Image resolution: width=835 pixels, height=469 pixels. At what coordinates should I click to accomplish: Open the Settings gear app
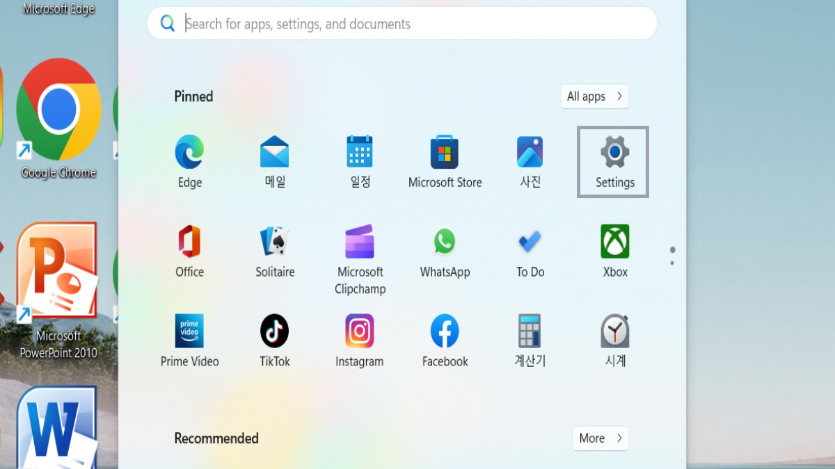point(614,163)
